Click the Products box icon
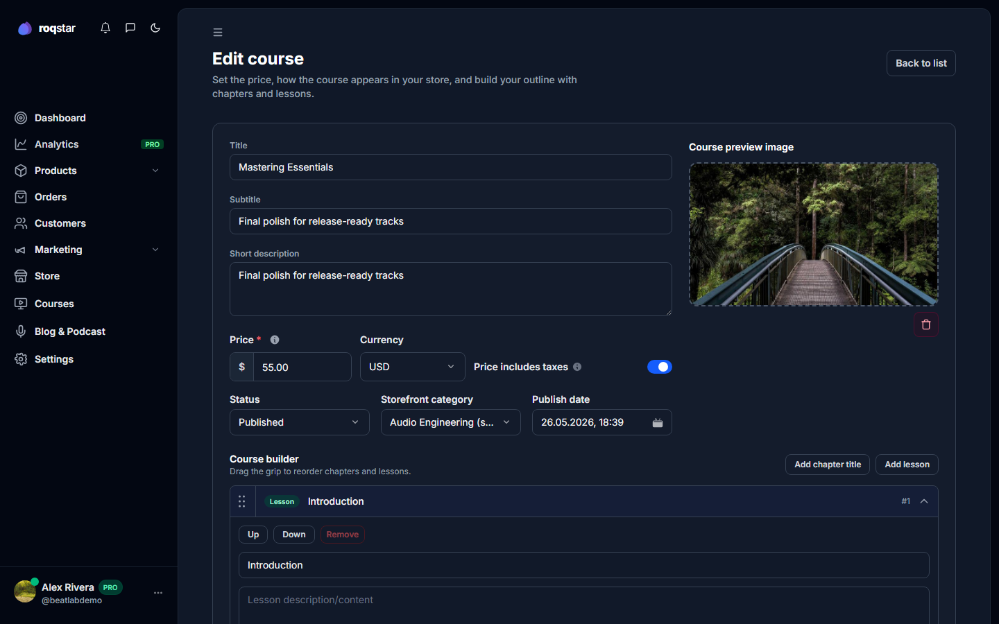This screenshot has width=999, height=624. coord(21,171)
